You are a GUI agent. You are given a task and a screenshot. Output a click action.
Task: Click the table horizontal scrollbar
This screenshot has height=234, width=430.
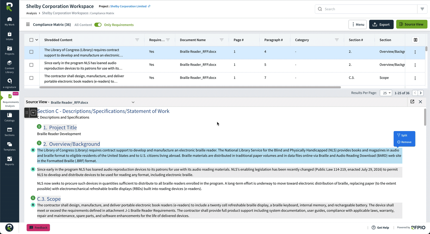[190, 87]
